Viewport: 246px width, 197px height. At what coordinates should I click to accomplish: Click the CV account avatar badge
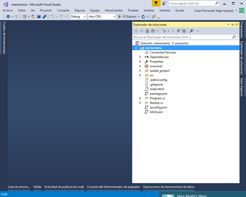point(242,10)
